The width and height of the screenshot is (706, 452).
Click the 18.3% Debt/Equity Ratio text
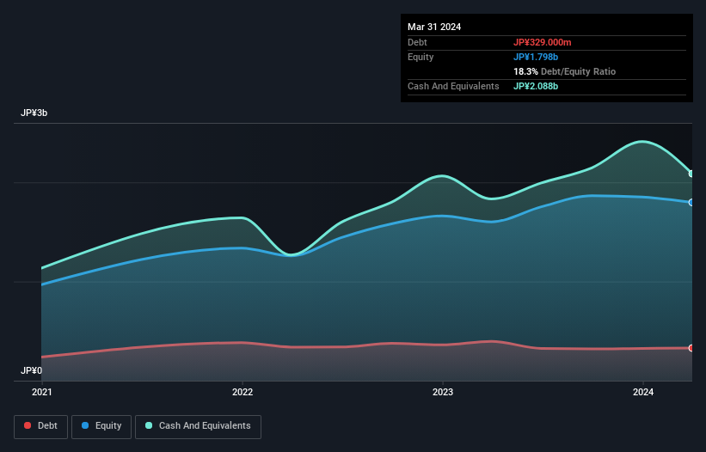(565, 71)
